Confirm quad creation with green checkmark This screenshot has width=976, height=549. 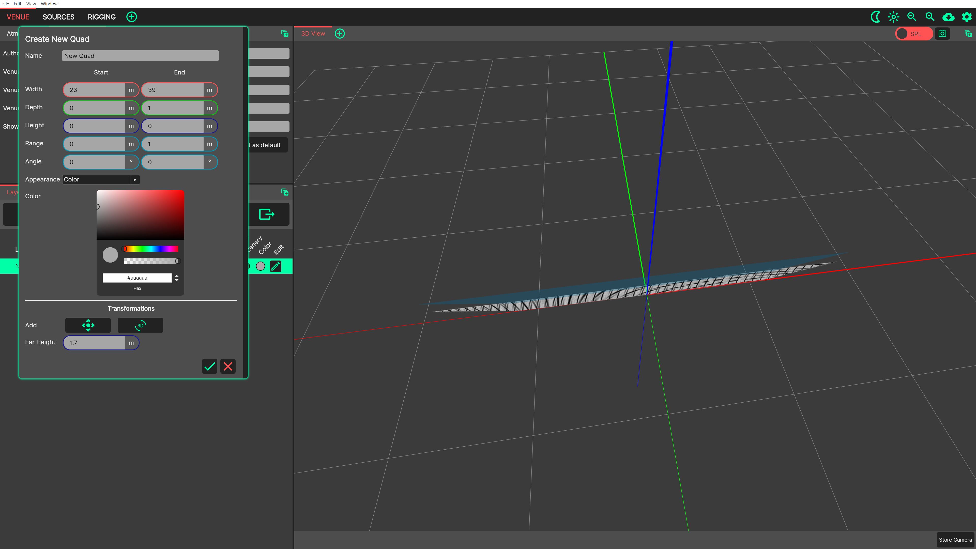pyautogui.click(x=209, y=366)
